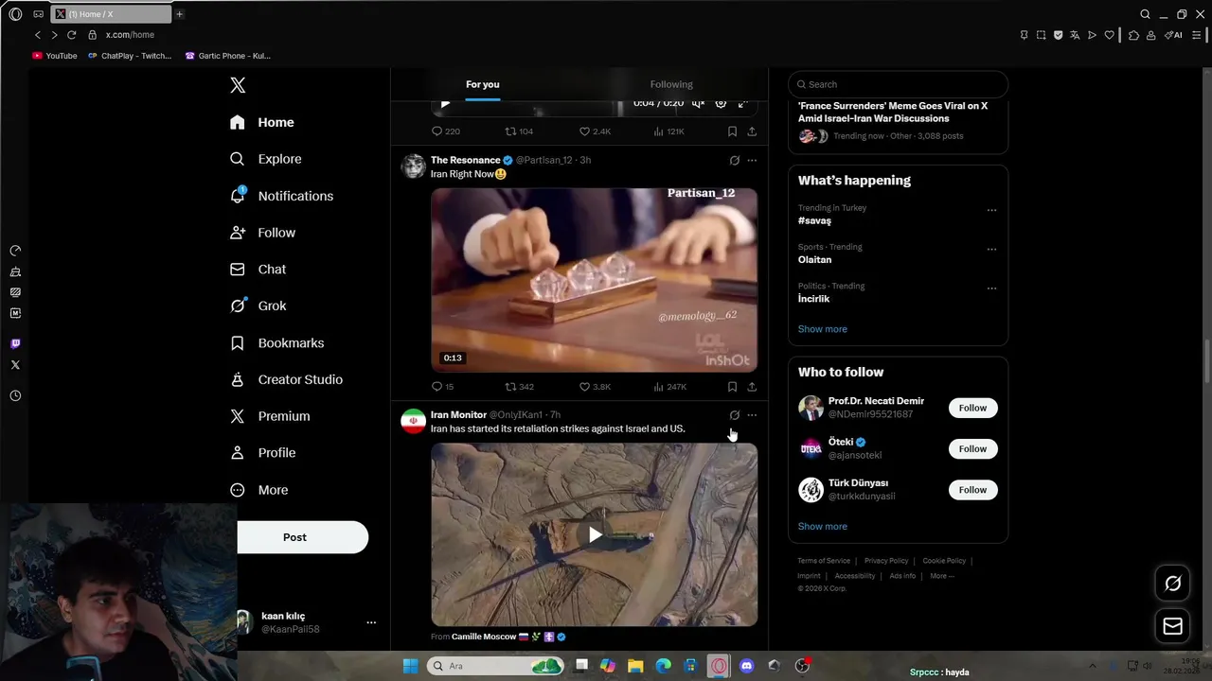This screenshot has width=1212, height=681.
Task: Open X panel in Opera sidebar
Action: point(15,365)
